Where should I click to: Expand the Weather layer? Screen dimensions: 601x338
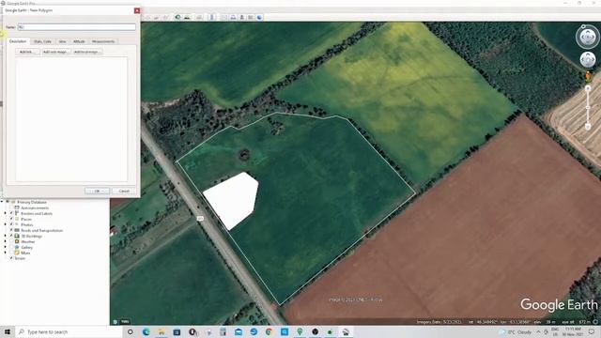coord(5,241)
